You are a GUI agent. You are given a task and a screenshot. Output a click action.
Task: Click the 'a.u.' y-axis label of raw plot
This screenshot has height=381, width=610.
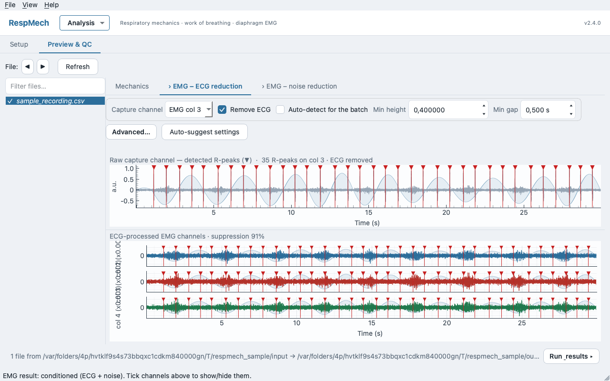point(114,186)
